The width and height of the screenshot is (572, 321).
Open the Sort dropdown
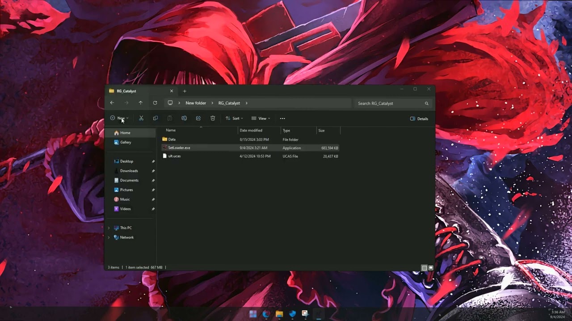234,118
